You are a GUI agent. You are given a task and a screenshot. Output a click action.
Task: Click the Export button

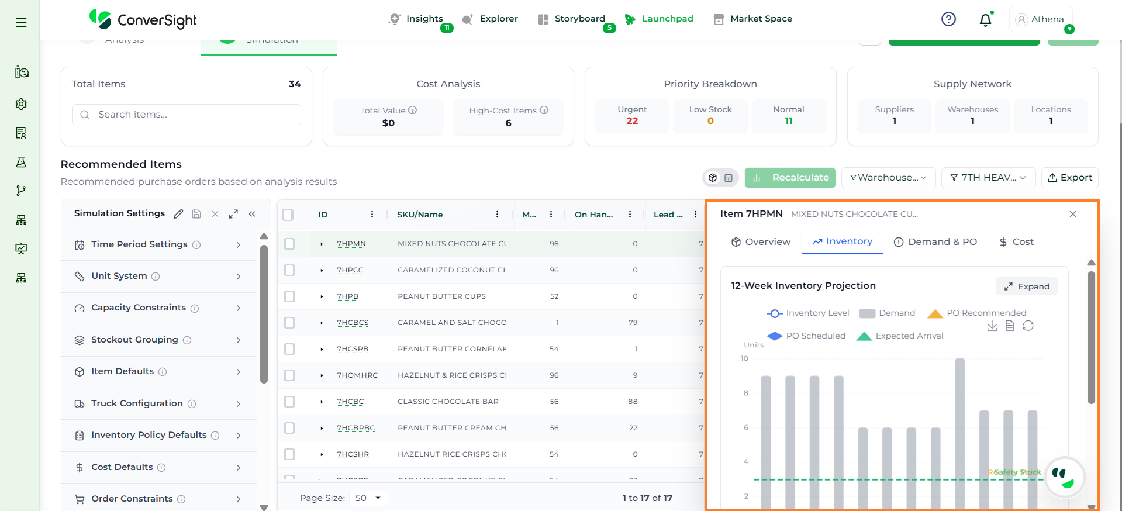1069,178
